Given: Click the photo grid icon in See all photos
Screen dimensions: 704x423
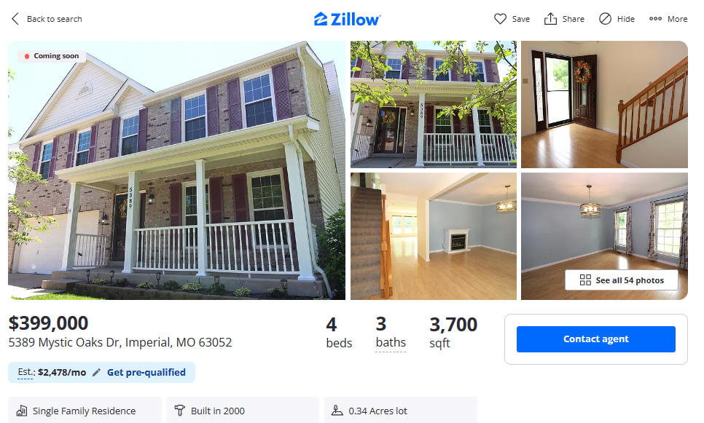Looking at the screenshot, I should tap(585, 280).
